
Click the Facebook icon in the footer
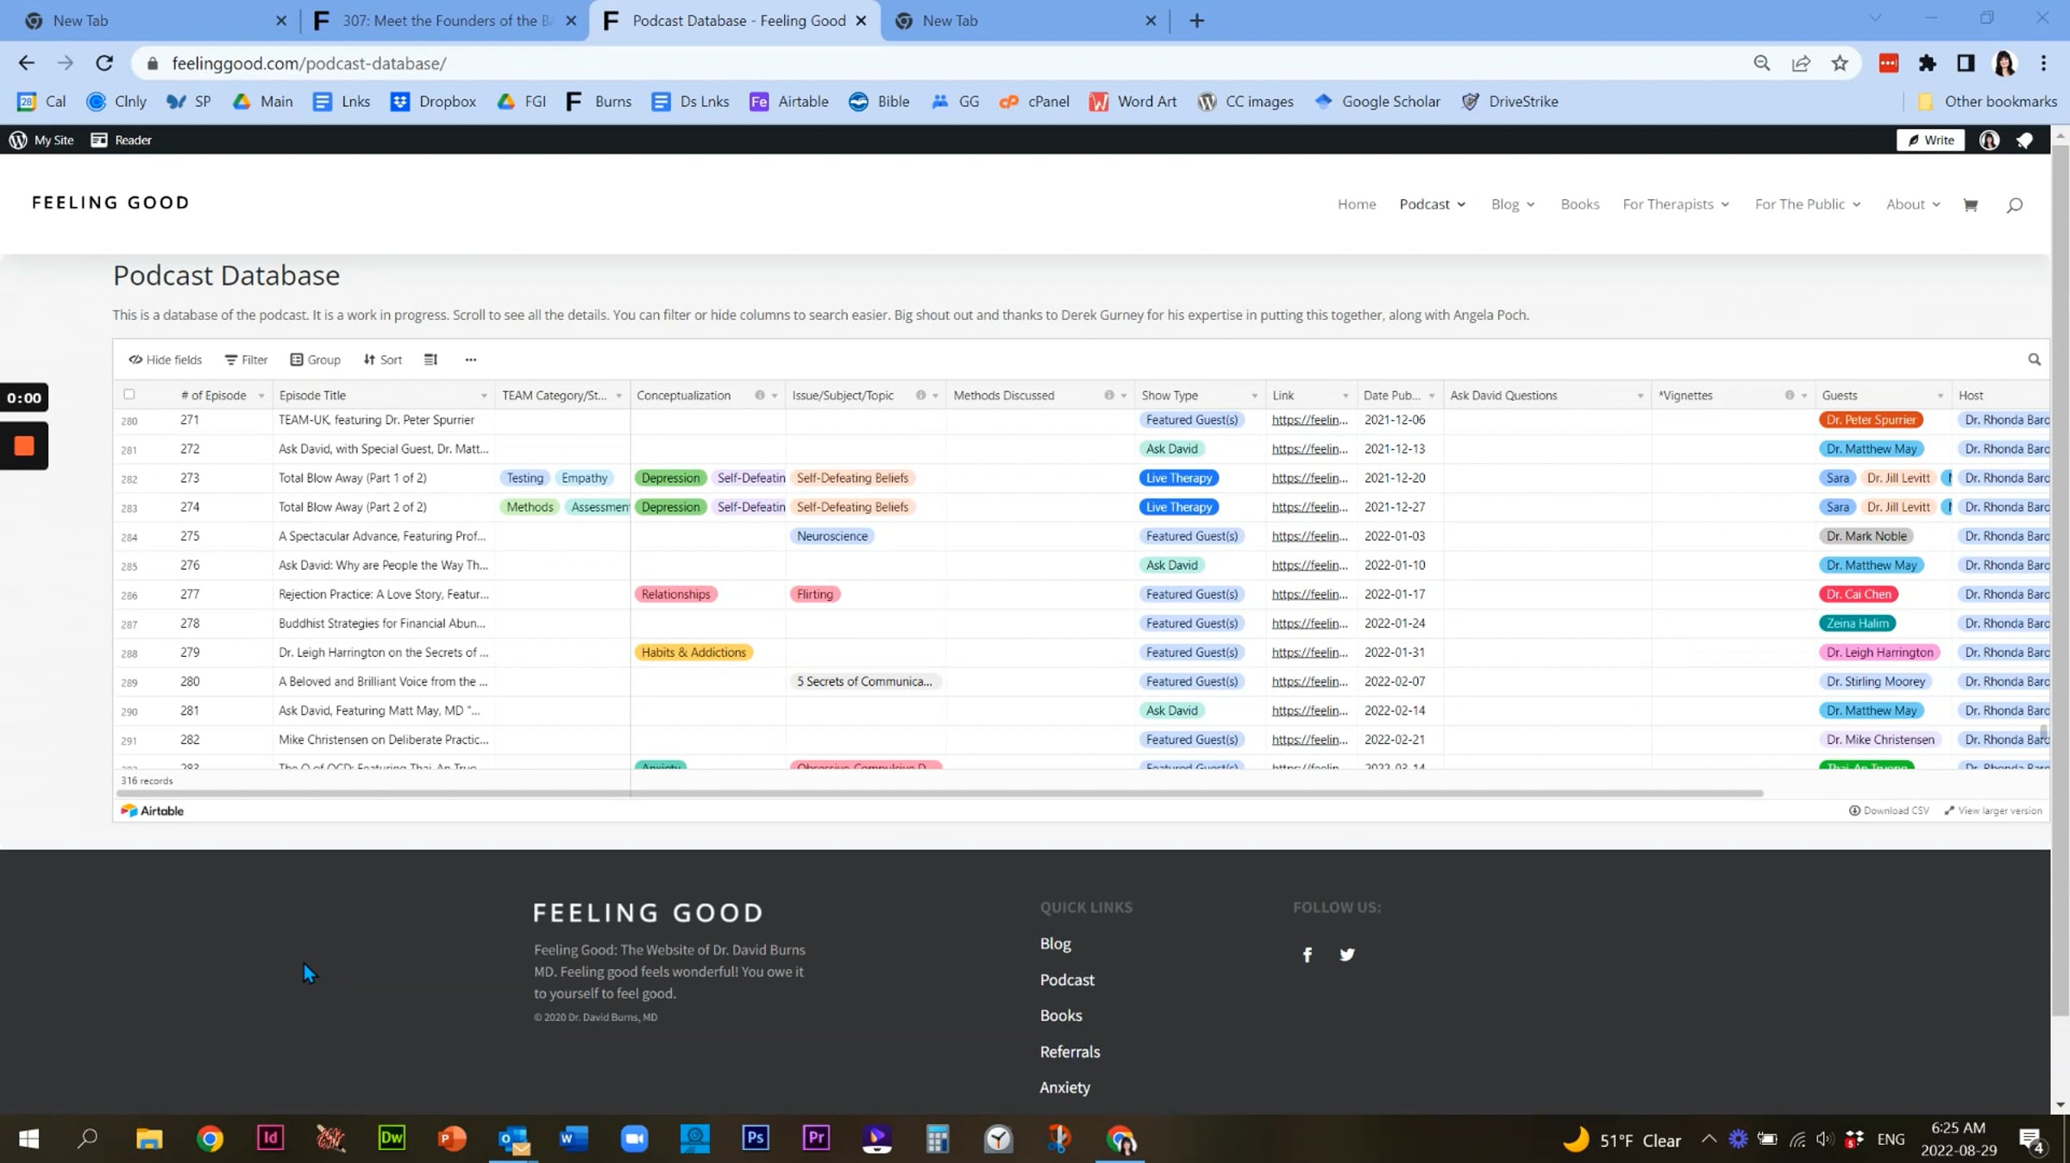(1308, 954)
